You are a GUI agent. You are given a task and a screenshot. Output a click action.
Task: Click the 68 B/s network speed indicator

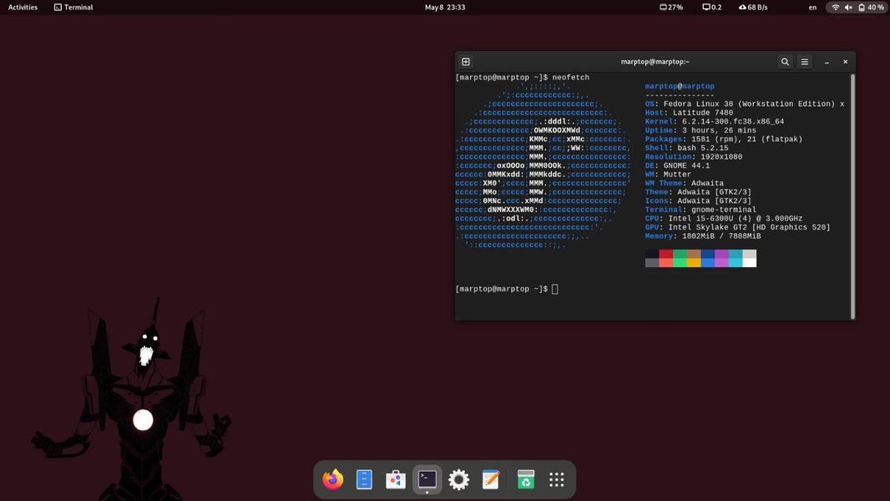[753, 8]
